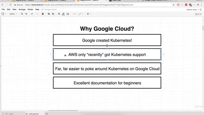Toggle the format panel icon
Image resolution: width=204 pixels, height=115 pixels.
coord(199,14)
